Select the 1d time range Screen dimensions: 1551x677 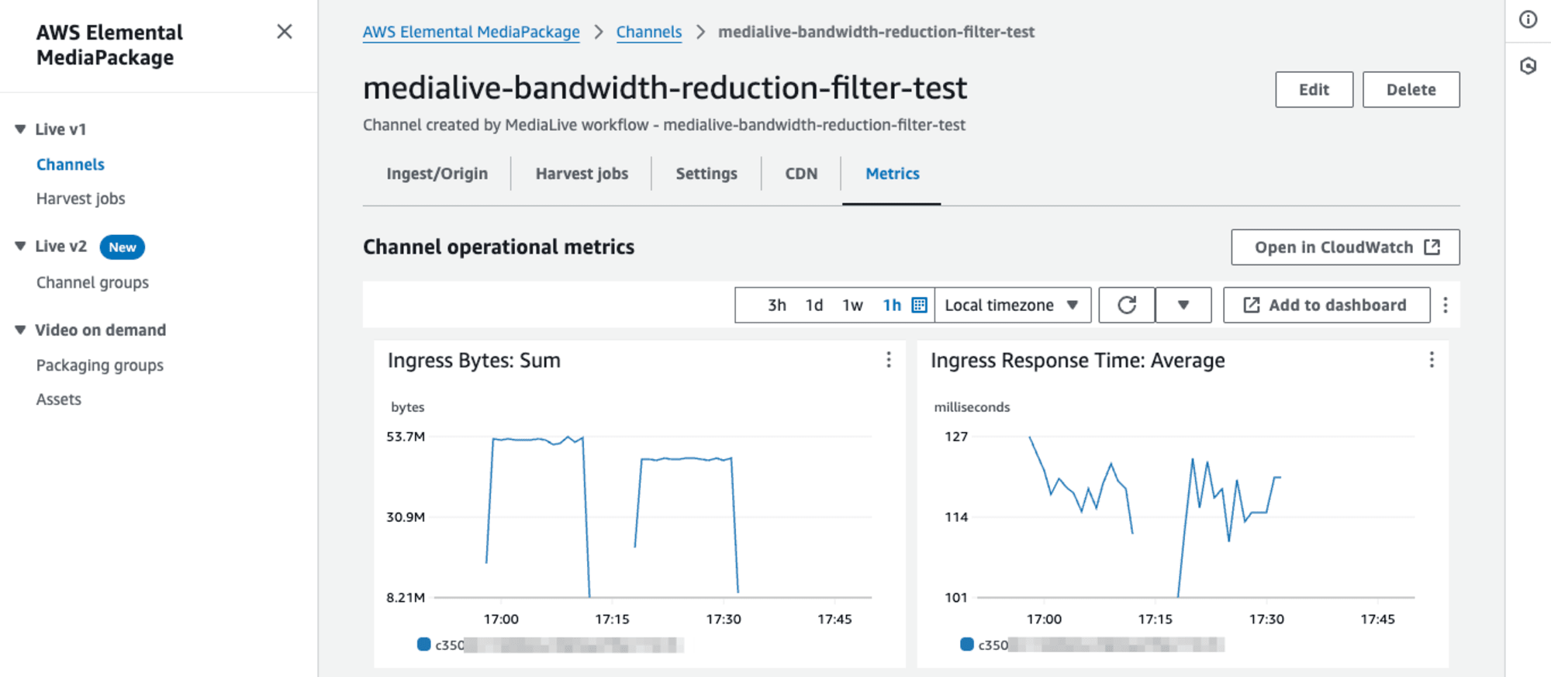813,305
